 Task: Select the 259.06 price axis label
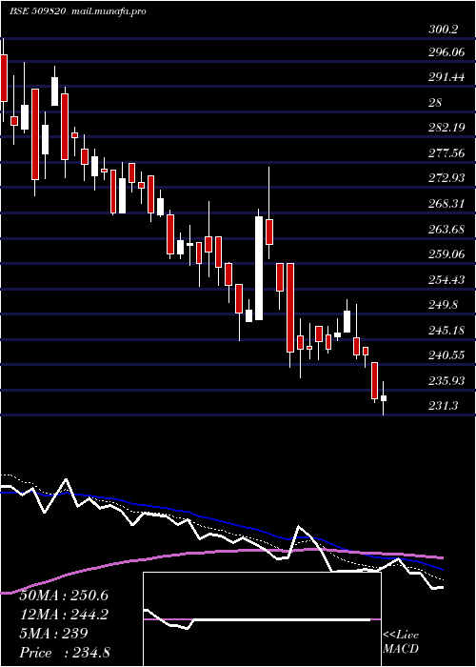point(446,254)
